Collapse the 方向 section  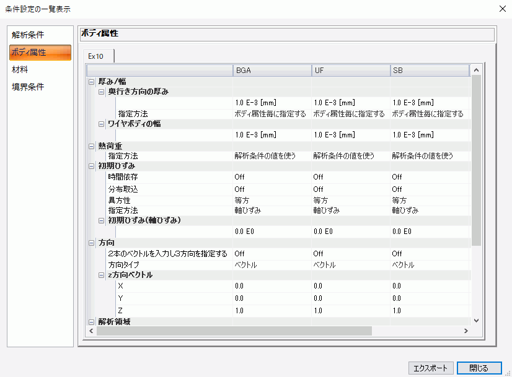click(92, 243)
